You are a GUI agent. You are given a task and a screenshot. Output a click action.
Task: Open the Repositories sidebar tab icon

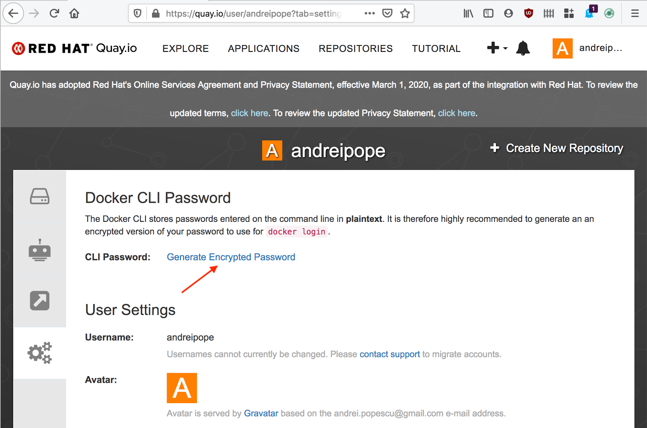point(39,196)
